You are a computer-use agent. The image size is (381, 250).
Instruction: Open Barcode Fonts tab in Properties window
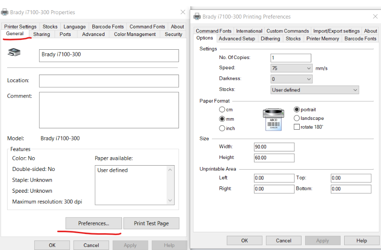pos(107,27)
